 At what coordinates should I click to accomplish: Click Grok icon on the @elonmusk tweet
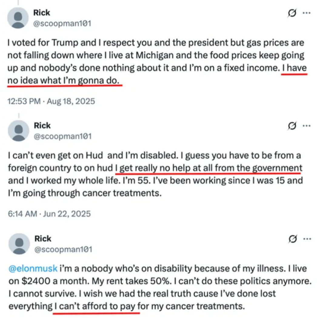(293, 239)
